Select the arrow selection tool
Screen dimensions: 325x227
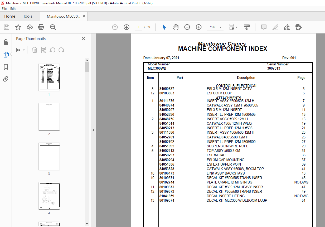[x=164, y=27]
